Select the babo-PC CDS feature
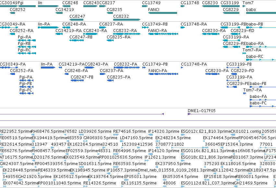This screenshot has height=188, width=276. (x=263, y=107)
